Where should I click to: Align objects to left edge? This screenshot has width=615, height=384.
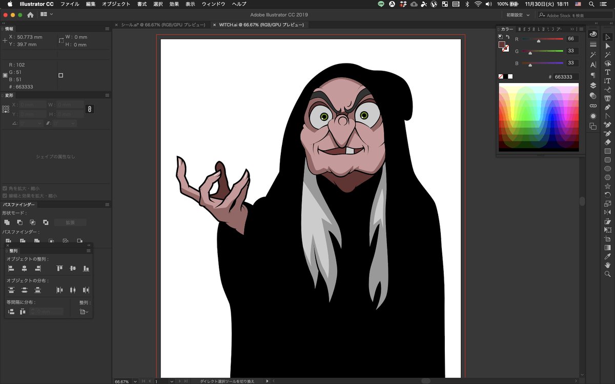[11, 268]
